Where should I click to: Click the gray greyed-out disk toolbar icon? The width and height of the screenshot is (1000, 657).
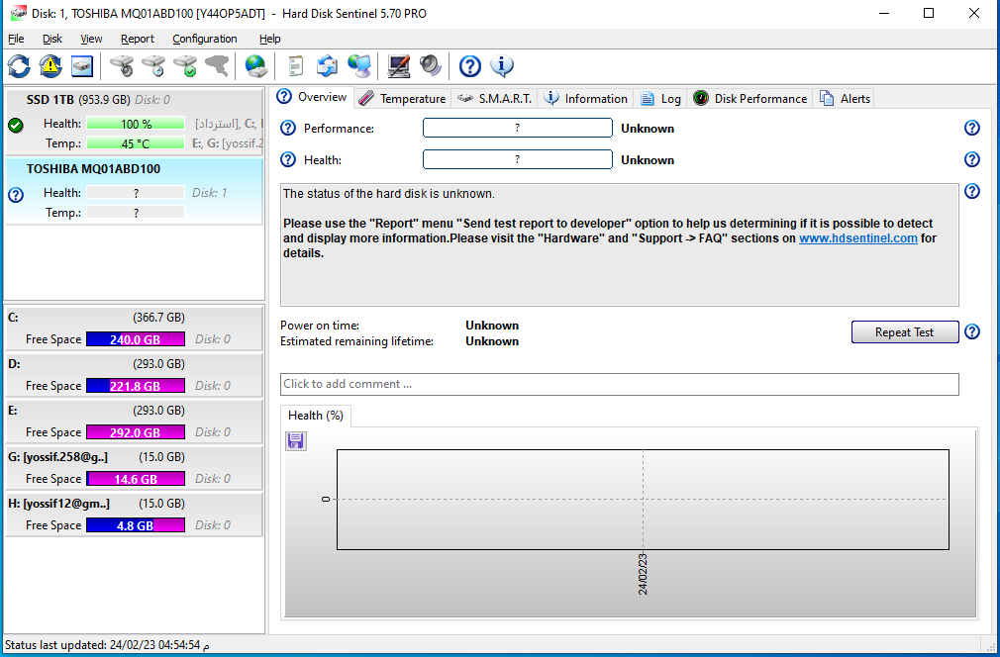(x=217, y=65)
